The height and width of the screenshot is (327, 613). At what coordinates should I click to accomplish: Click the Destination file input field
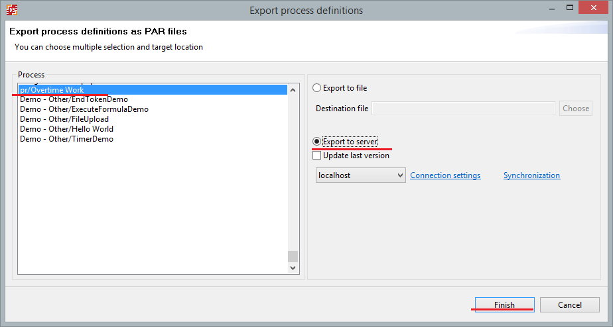pos(463,109)
